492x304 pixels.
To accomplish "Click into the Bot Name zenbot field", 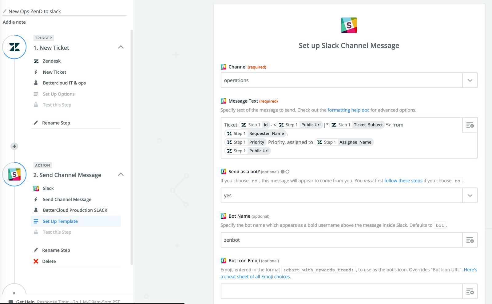I will tap(342, 240).
